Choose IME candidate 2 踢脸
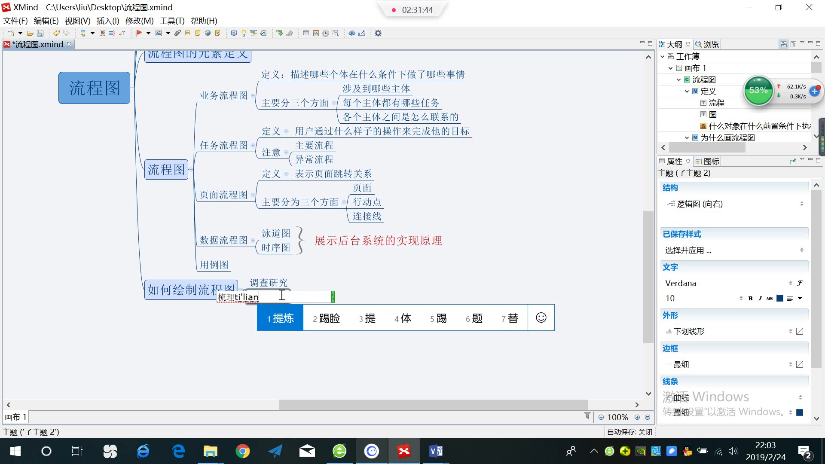This screenshot has height=464, width=825. pos(326,318)
